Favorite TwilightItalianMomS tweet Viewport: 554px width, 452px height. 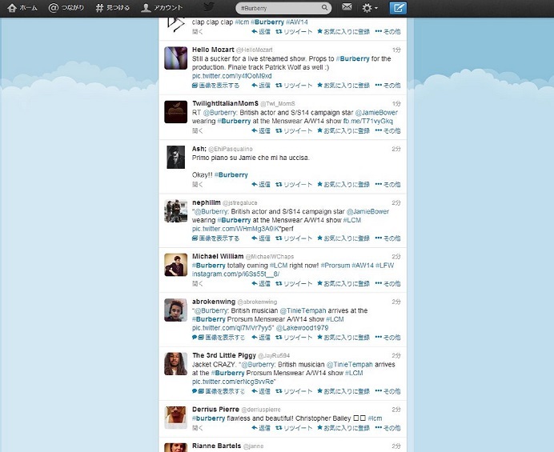[343, 130]
